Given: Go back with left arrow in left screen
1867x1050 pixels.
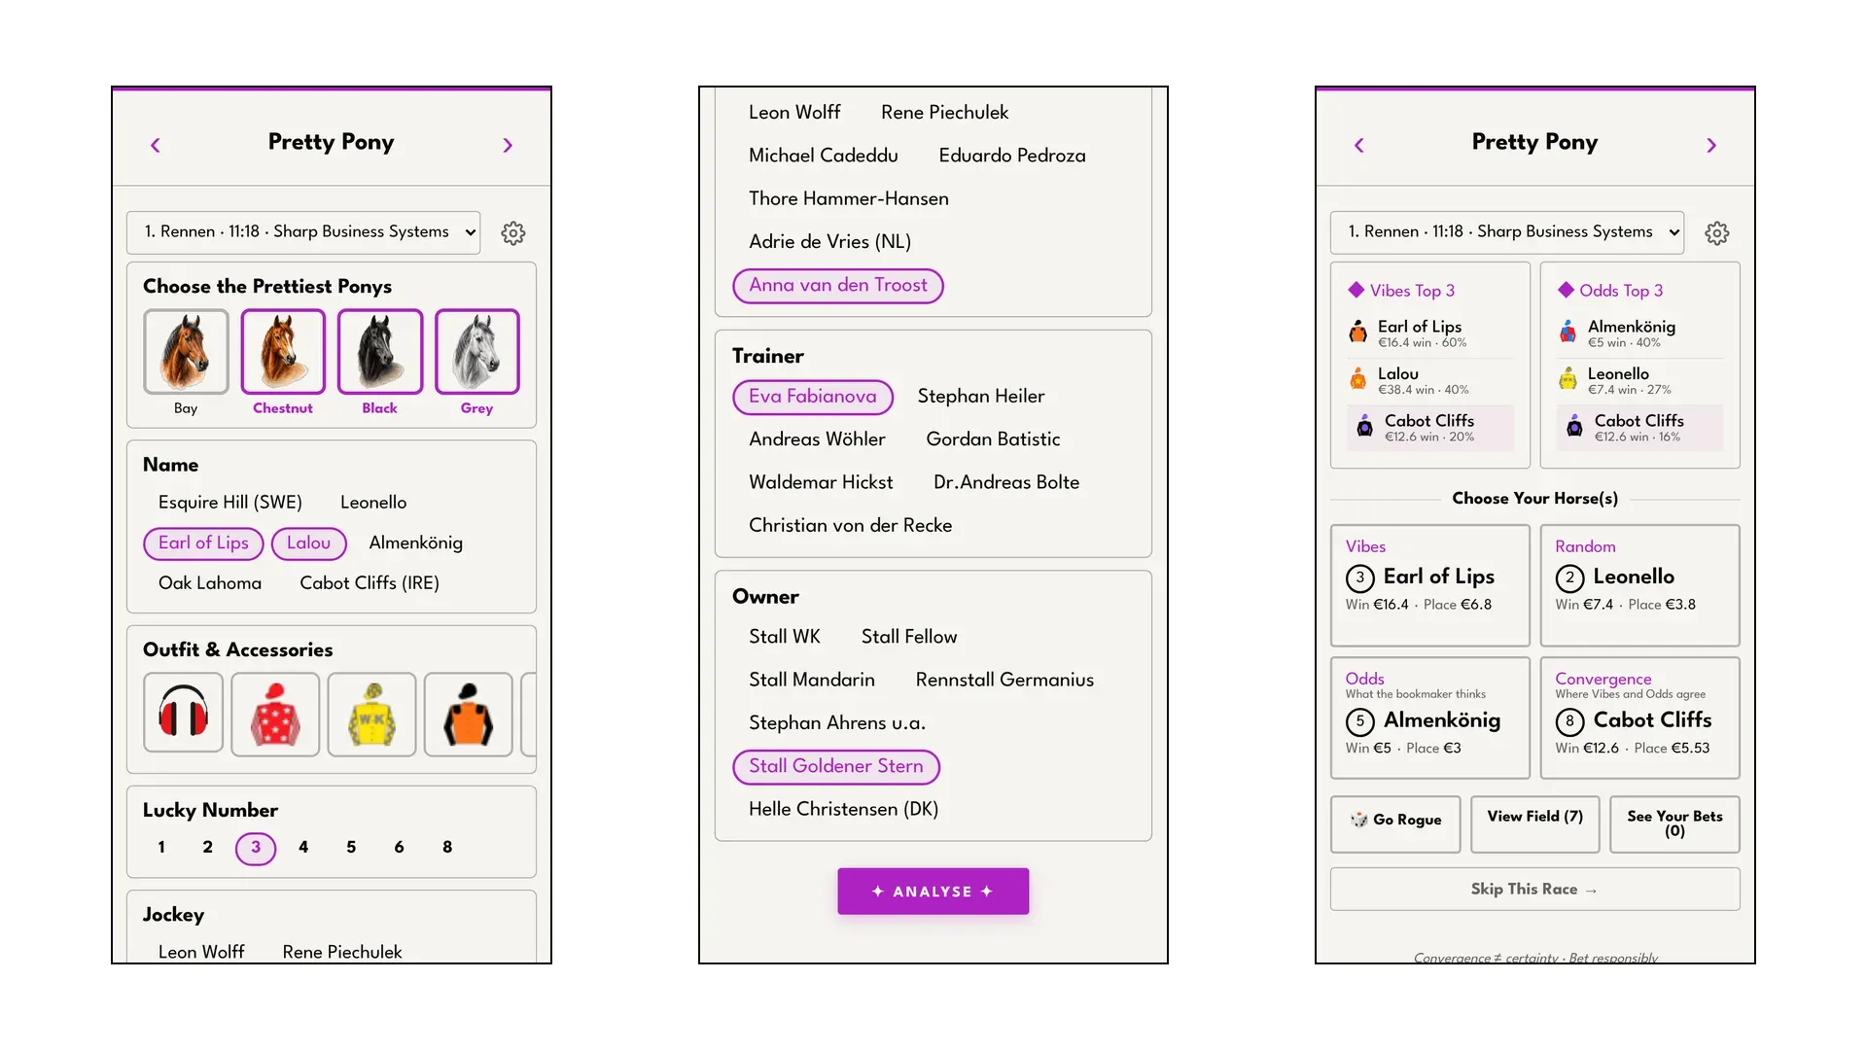Looking at the screenshot, I should coord(156,145).
